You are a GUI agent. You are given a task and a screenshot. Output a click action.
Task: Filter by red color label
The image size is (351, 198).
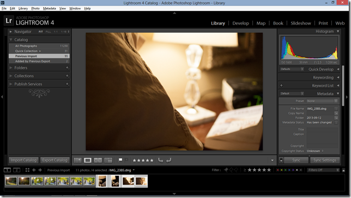(x=277, y=170)
